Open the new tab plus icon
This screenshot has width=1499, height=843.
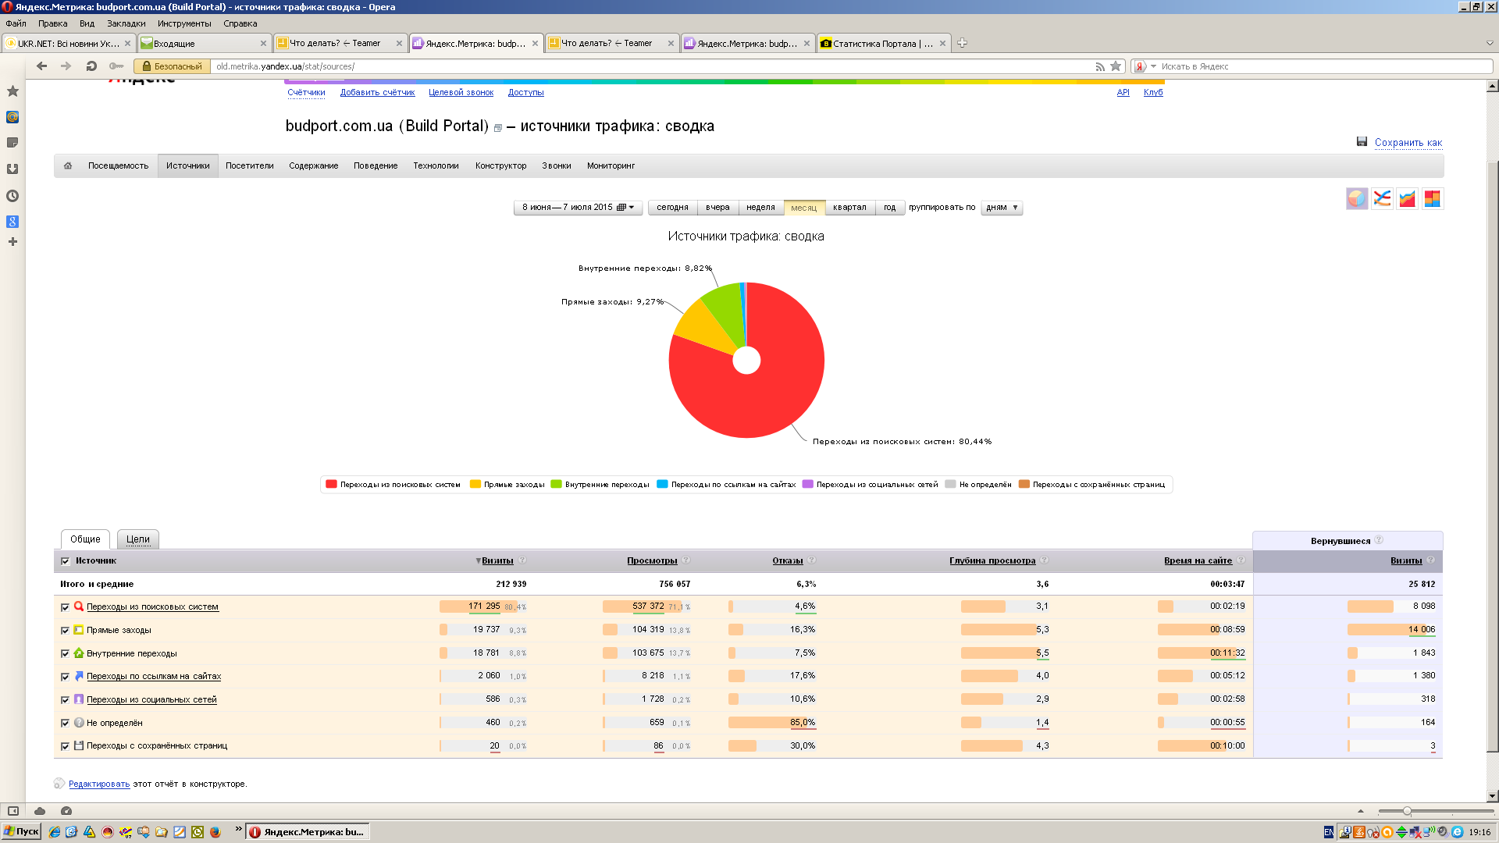pos(962,43)
